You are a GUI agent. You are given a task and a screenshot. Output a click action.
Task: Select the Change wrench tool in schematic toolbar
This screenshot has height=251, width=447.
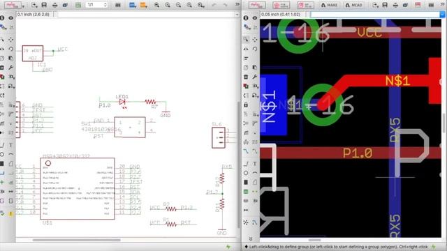11,68
